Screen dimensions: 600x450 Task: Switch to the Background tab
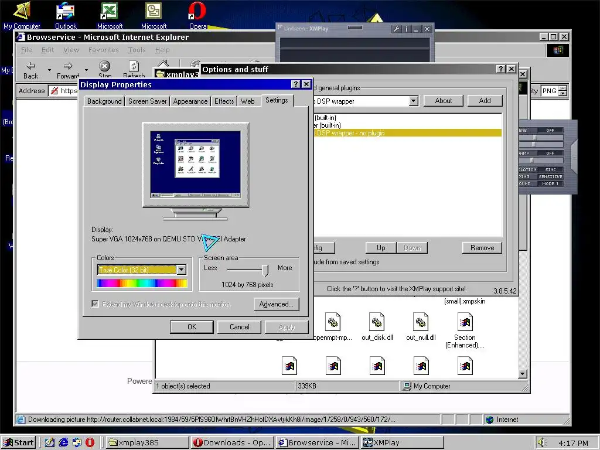pos(104,101)
